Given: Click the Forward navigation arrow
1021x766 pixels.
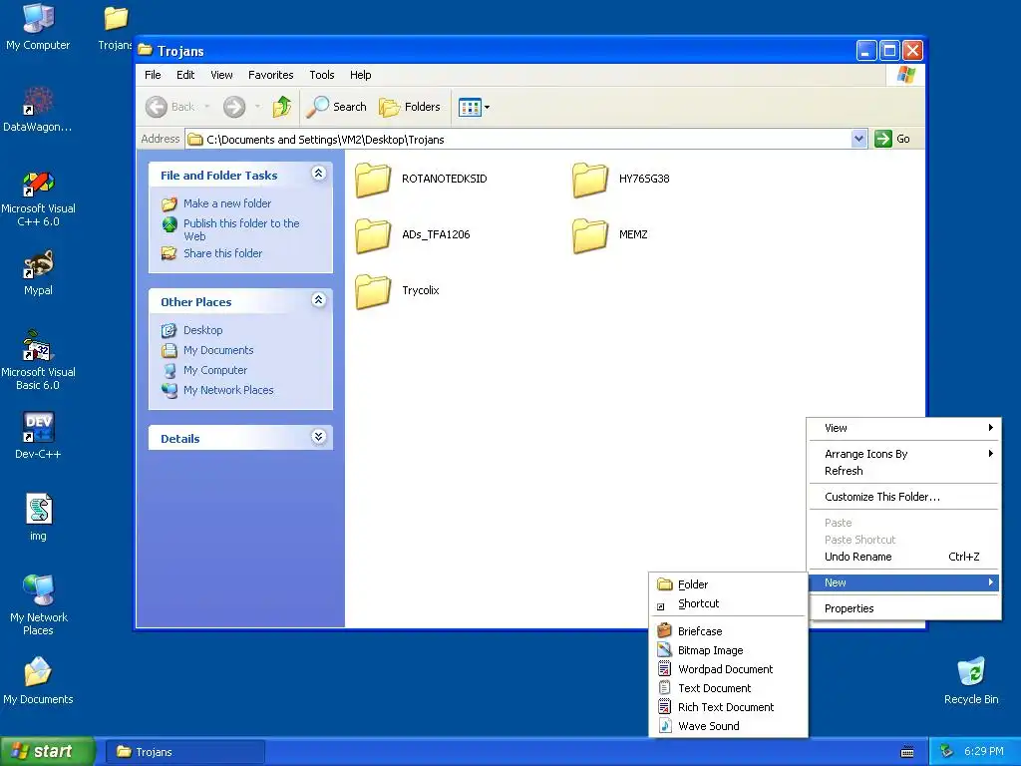Looking at the screenshot, I should click(x=234, y=106).
